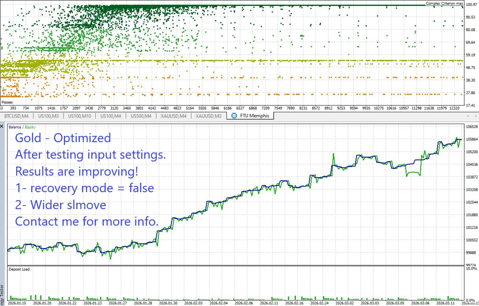Click the 106528 balance axis value
The image size is (479, 306).
pyautogui.click(x=472, y=127)
